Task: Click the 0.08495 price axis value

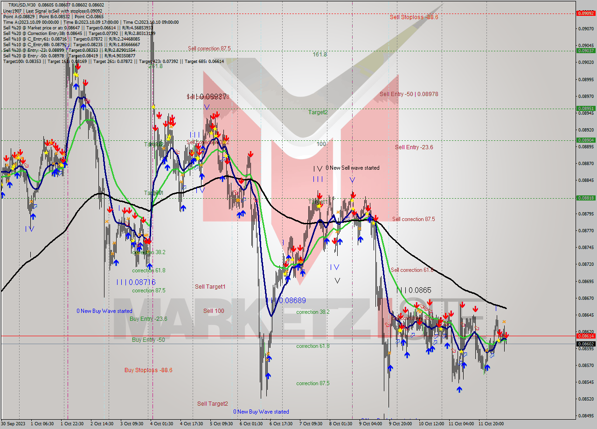Action: click(587, 415)
